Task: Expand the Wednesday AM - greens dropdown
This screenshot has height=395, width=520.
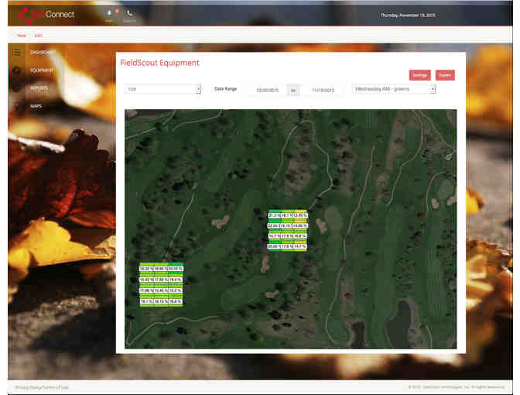Action: (394, 89)
